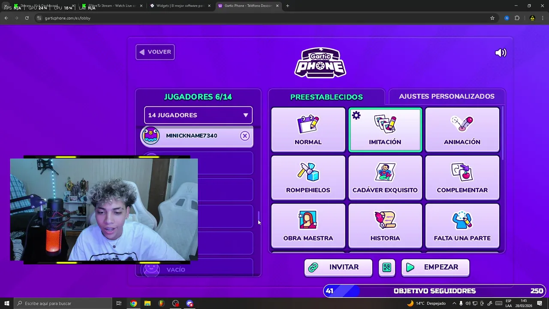Navigate back in the browser
Viewport: 549px width, 309px height.
click(x=6, y=18)
